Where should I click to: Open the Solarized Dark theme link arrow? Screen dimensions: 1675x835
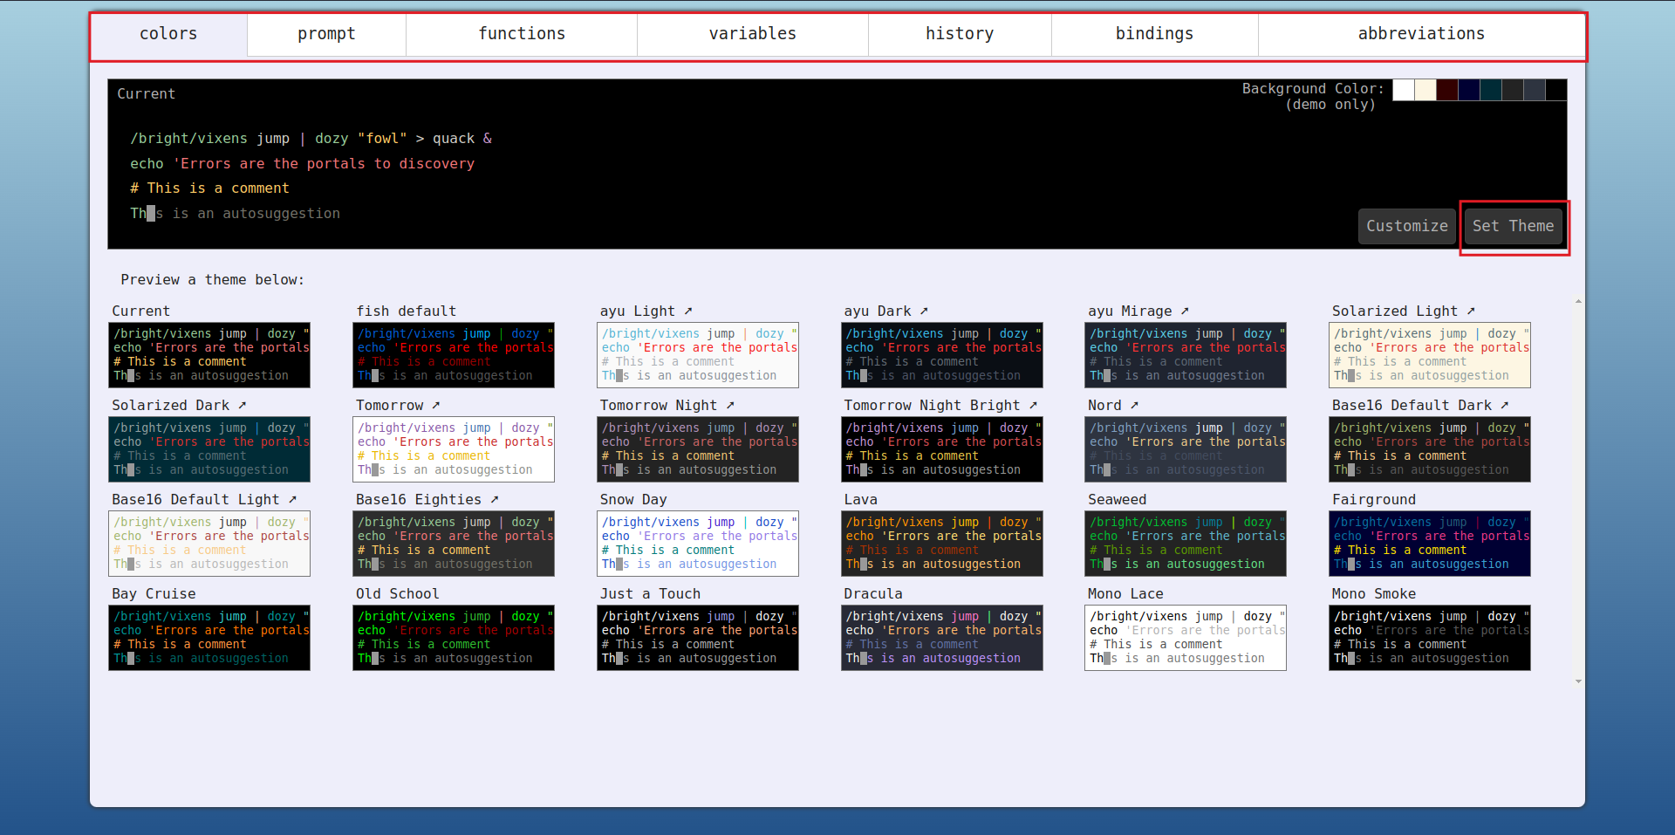click(x=243, y=405)
